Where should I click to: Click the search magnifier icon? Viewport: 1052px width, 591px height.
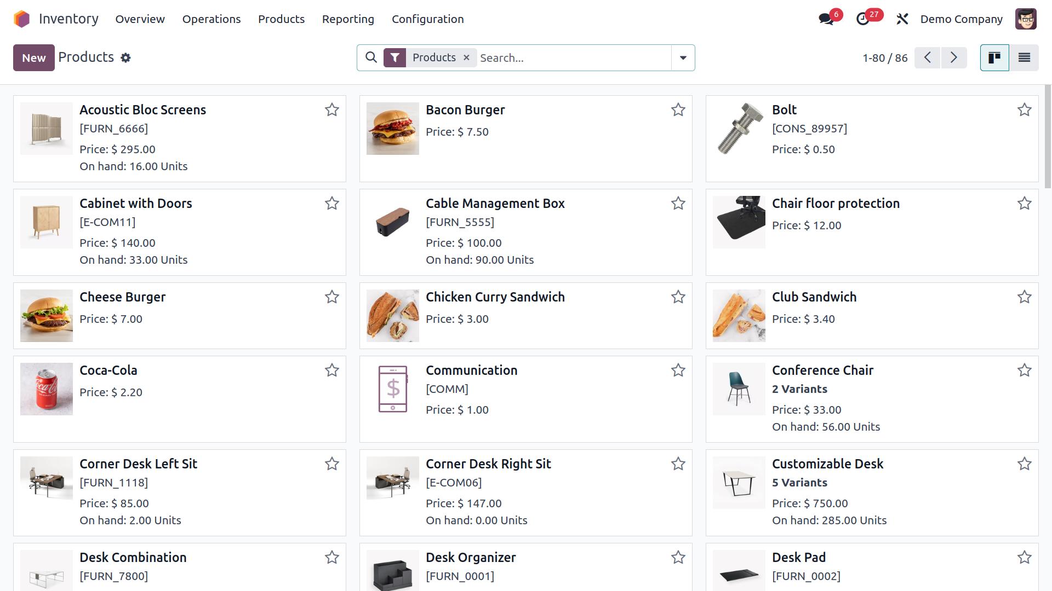click(x=371, y=57)
